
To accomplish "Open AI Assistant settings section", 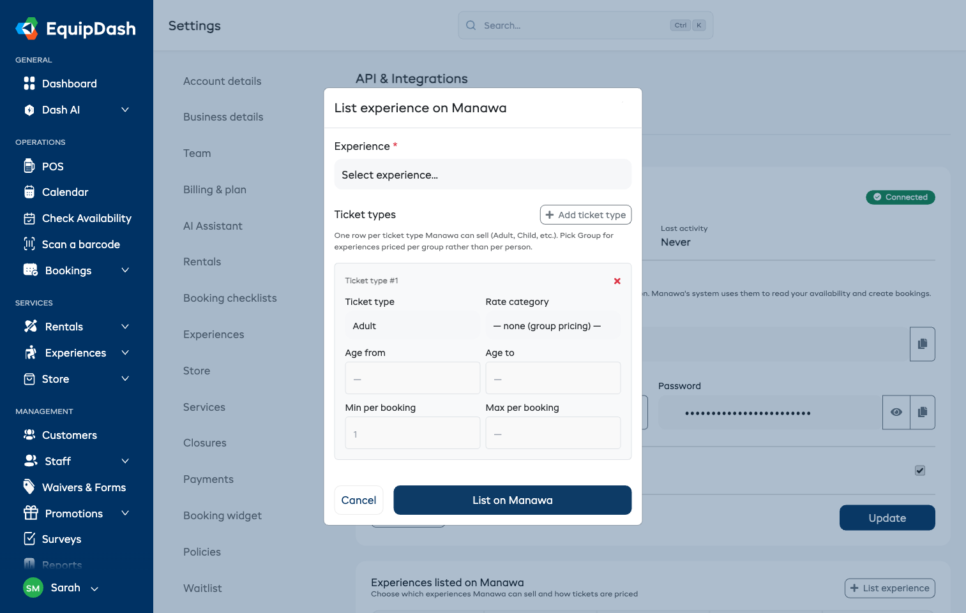I will click(x=213, y=226).
